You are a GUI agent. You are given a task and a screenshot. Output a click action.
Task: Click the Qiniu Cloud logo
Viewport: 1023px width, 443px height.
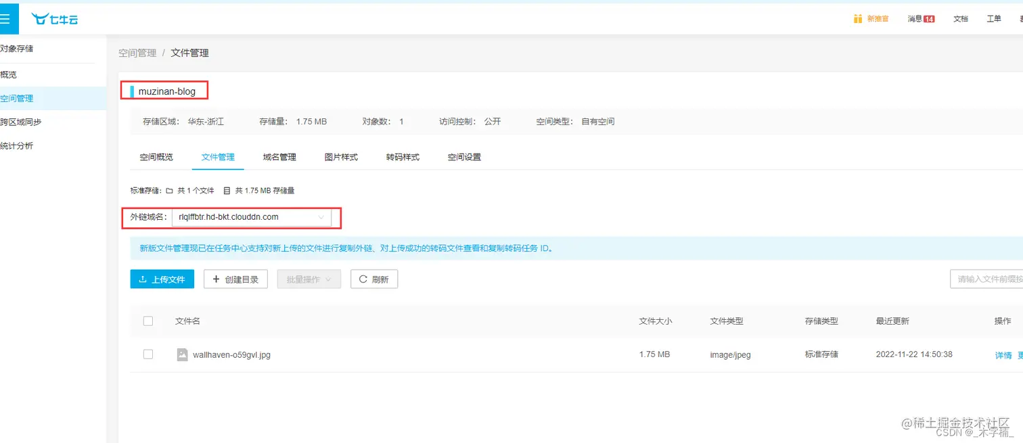pos(55,19)
